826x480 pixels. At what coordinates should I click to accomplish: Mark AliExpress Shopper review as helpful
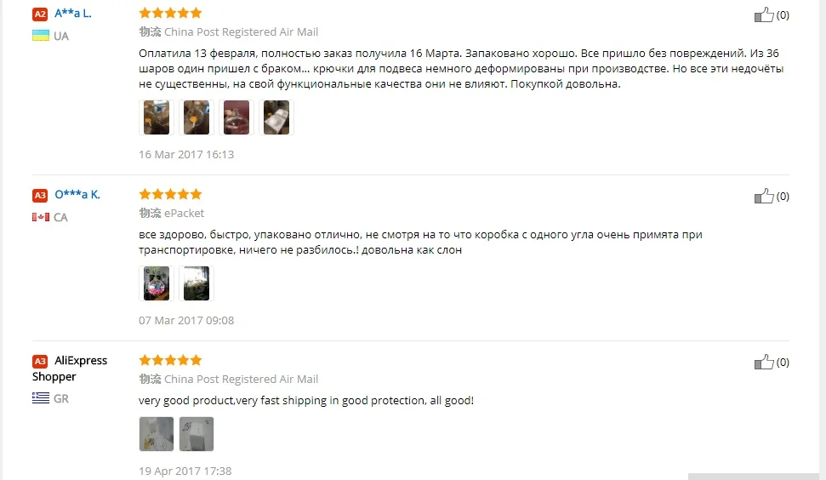pyautogui.click(x=763, y=362)
